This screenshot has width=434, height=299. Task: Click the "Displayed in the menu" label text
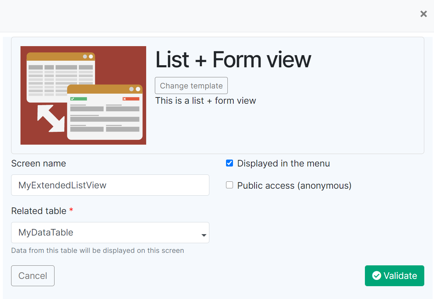[283, 163]
